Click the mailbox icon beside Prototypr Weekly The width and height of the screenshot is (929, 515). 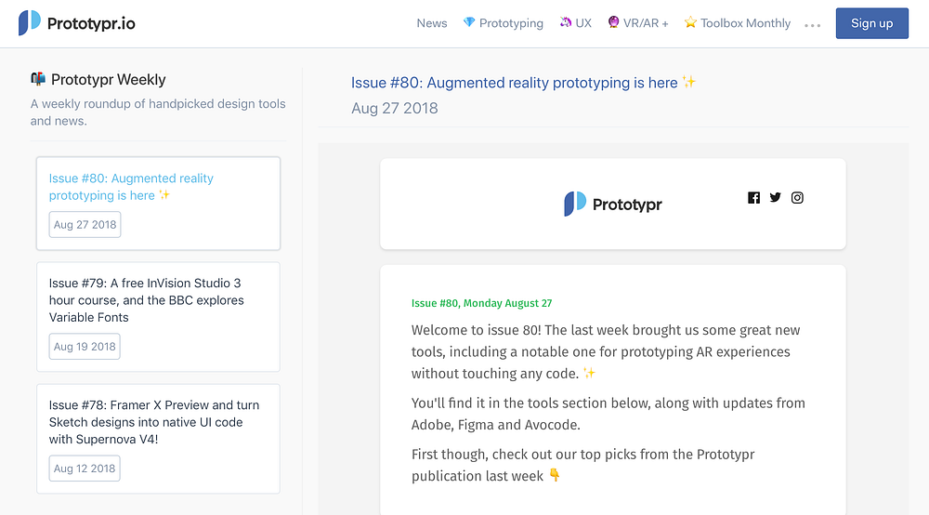(38, 80)
